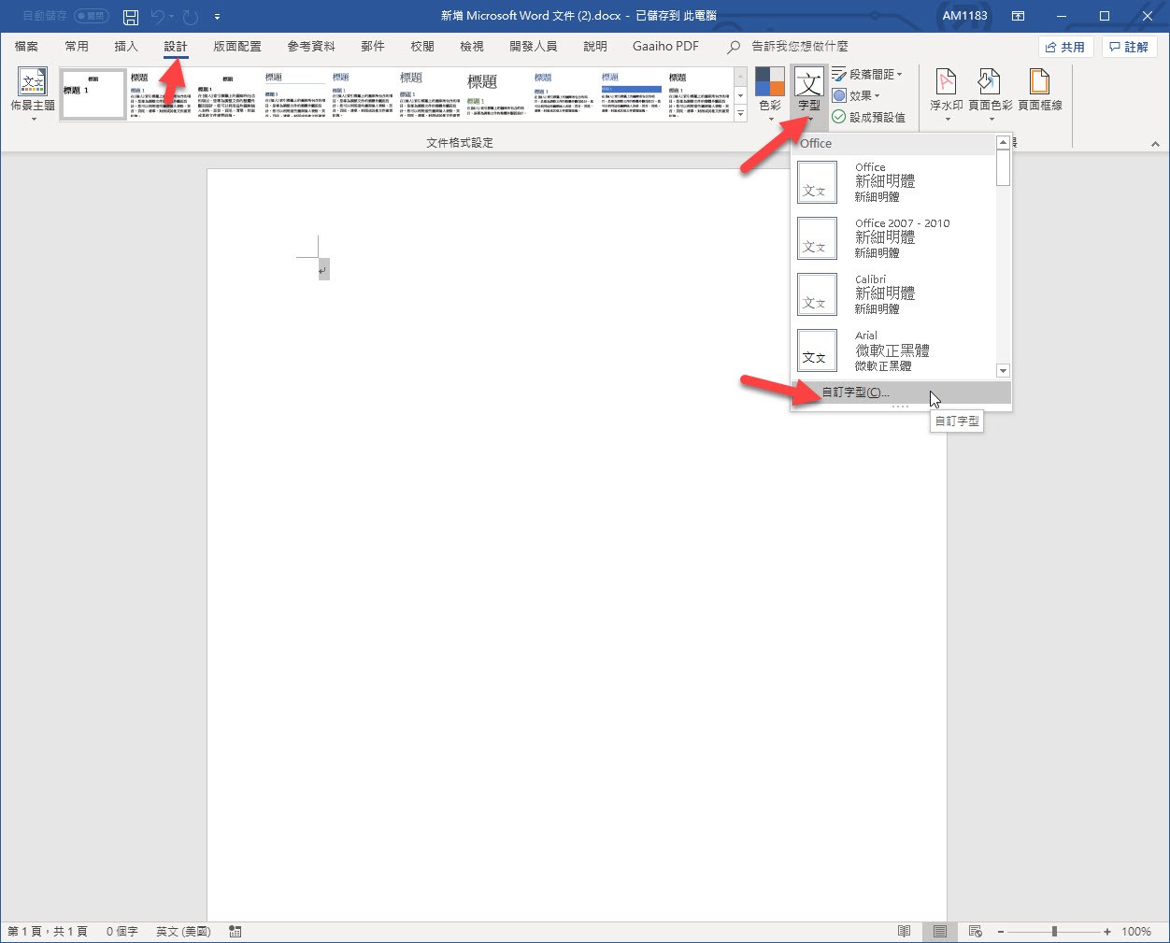
Task: Click the macro recording icon in status bar
Action: point(235,932)
